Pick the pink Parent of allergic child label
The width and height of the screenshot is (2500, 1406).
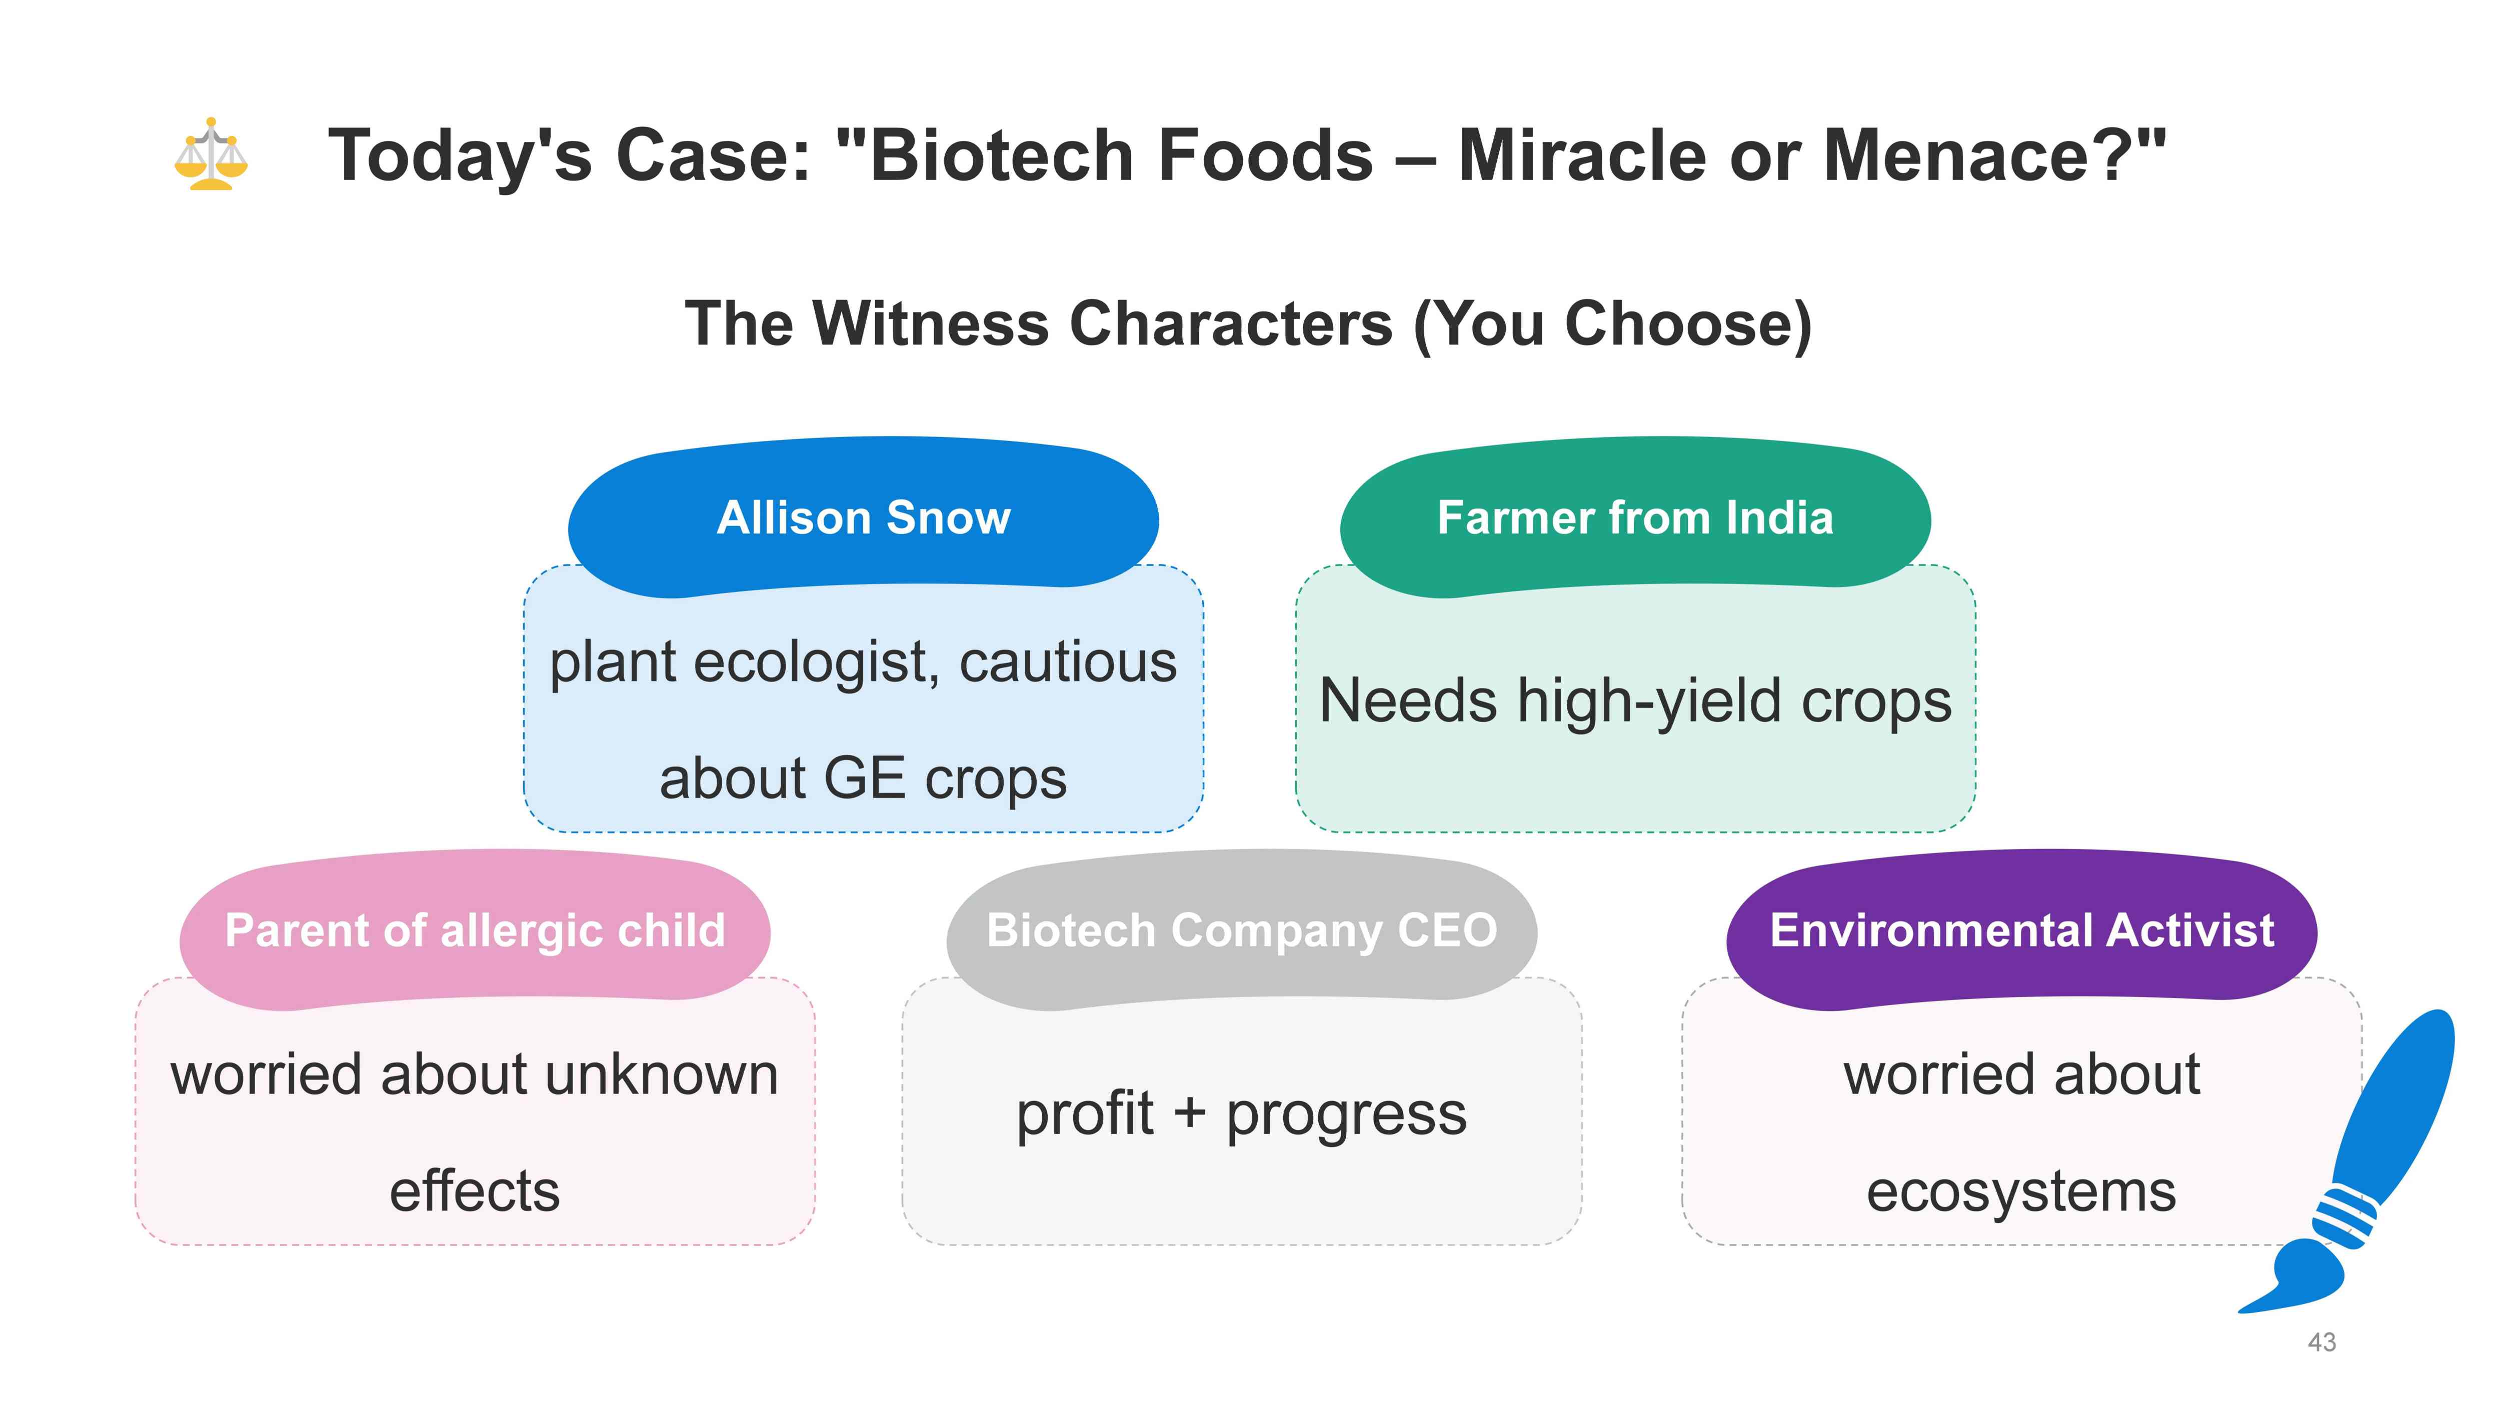pos(475,929)
